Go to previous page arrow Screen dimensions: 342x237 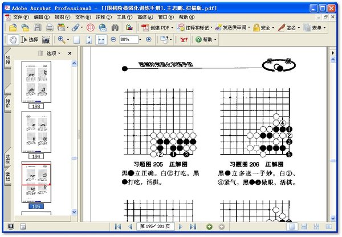[130, 227]
